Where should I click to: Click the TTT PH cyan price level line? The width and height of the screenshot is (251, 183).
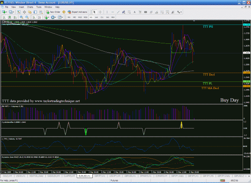(x=122, y=24)
